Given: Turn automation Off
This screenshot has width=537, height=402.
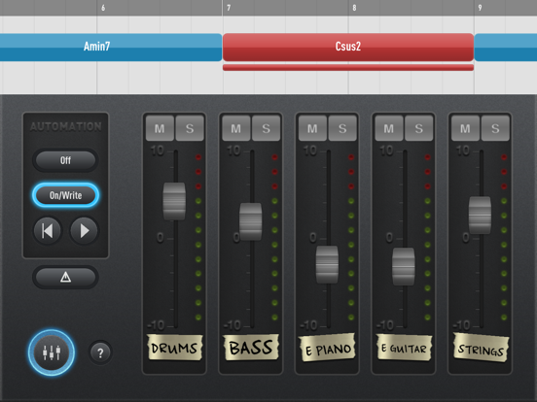Looking at the screenshot, I should pyautogui.click(x=65, y=160).
